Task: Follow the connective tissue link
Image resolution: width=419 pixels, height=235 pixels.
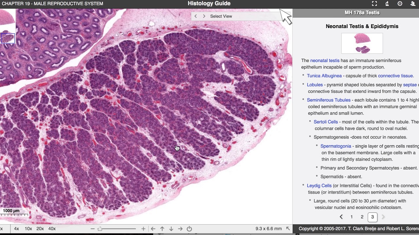Action: tap(395, 76)
